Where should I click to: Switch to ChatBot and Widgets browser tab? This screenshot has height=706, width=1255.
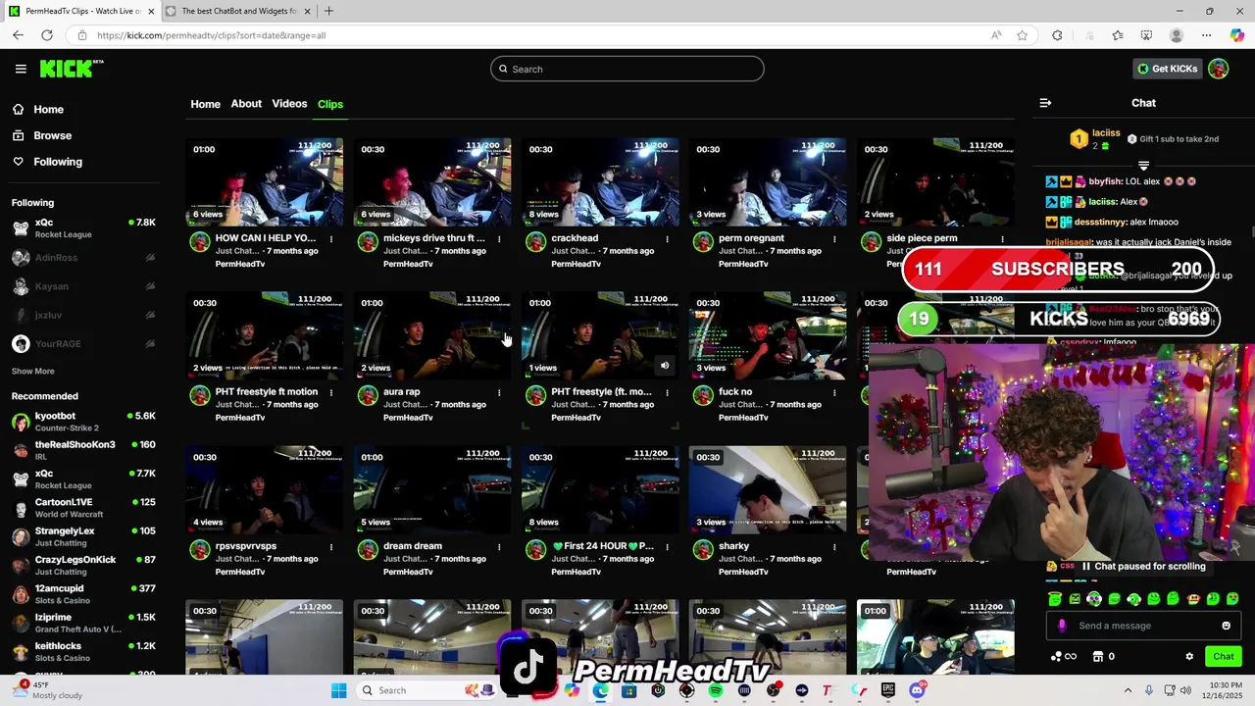tap(238, 11)
